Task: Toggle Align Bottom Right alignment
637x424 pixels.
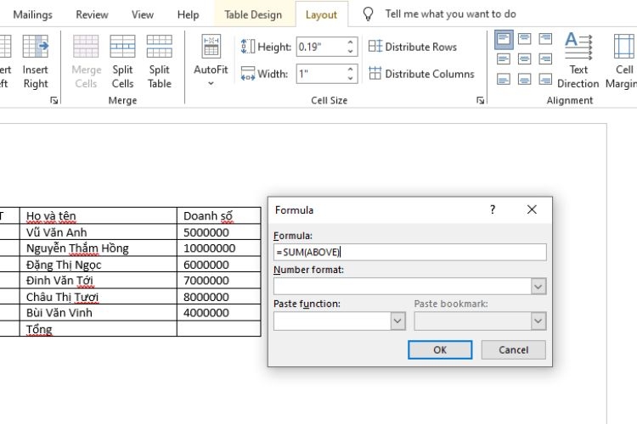Action: [545, 79]
